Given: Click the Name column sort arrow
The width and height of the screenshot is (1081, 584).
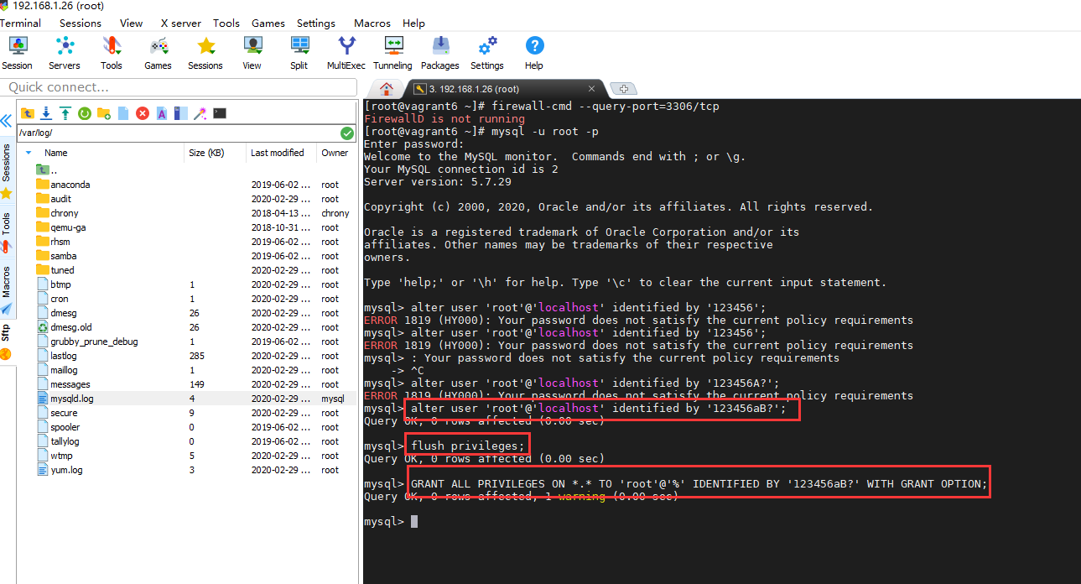Looking at the screenshot, I should 29,153.
